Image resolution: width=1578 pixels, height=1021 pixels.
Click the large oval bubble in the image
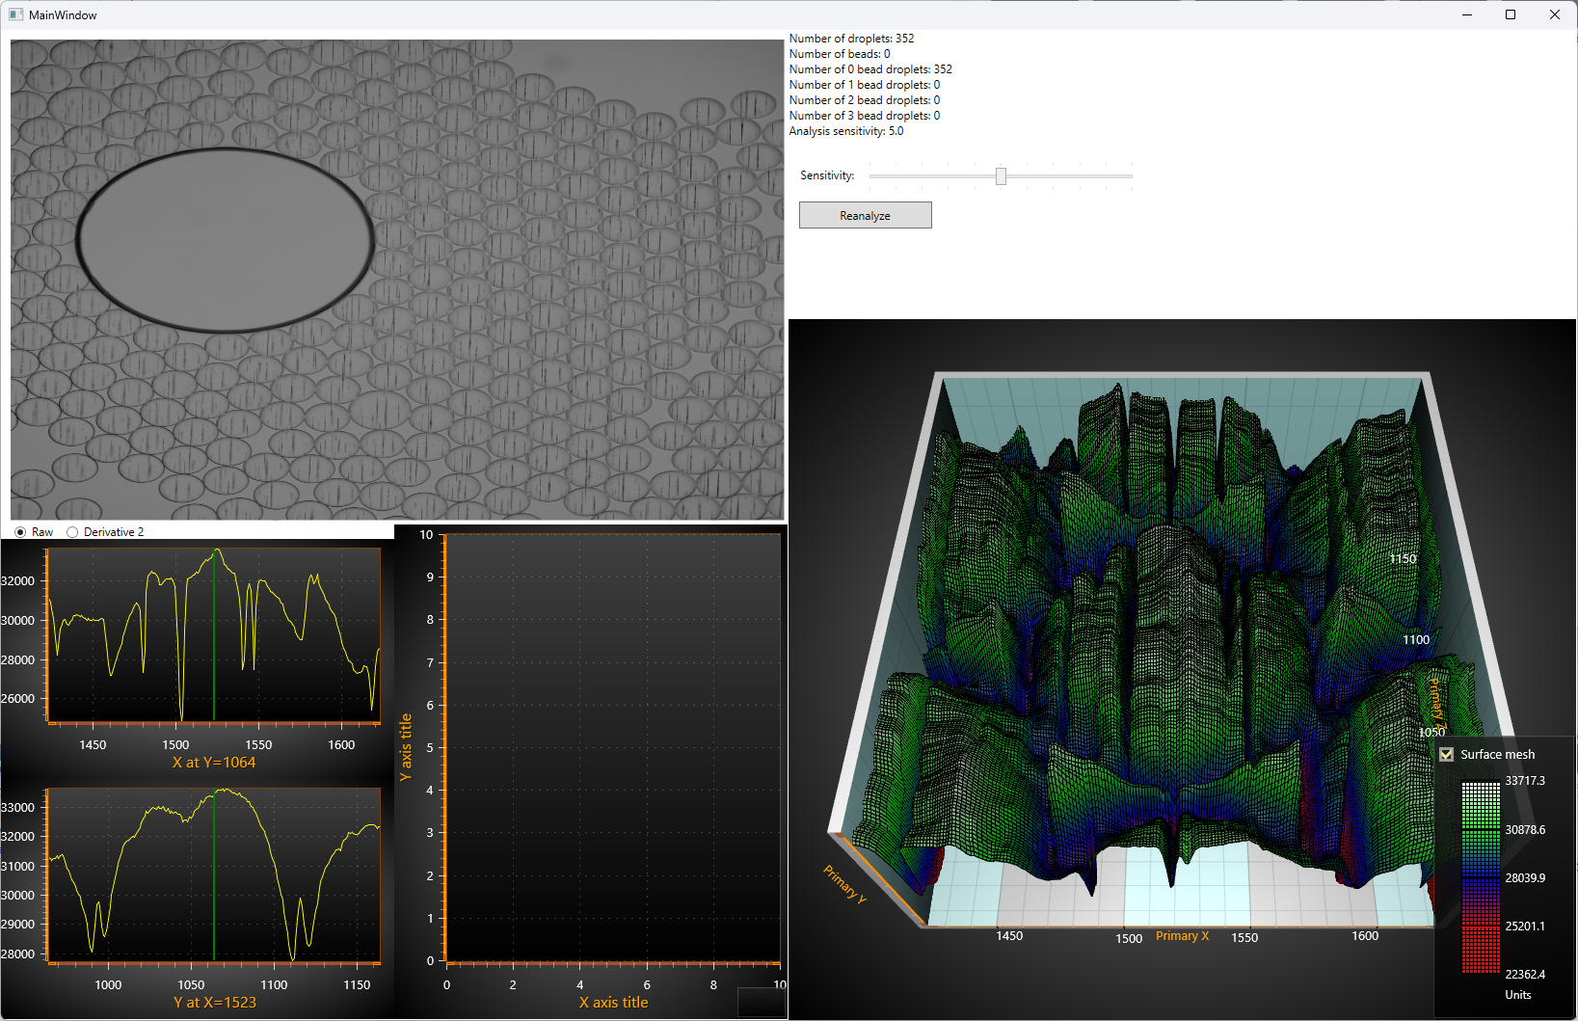(x=225, y=240)
